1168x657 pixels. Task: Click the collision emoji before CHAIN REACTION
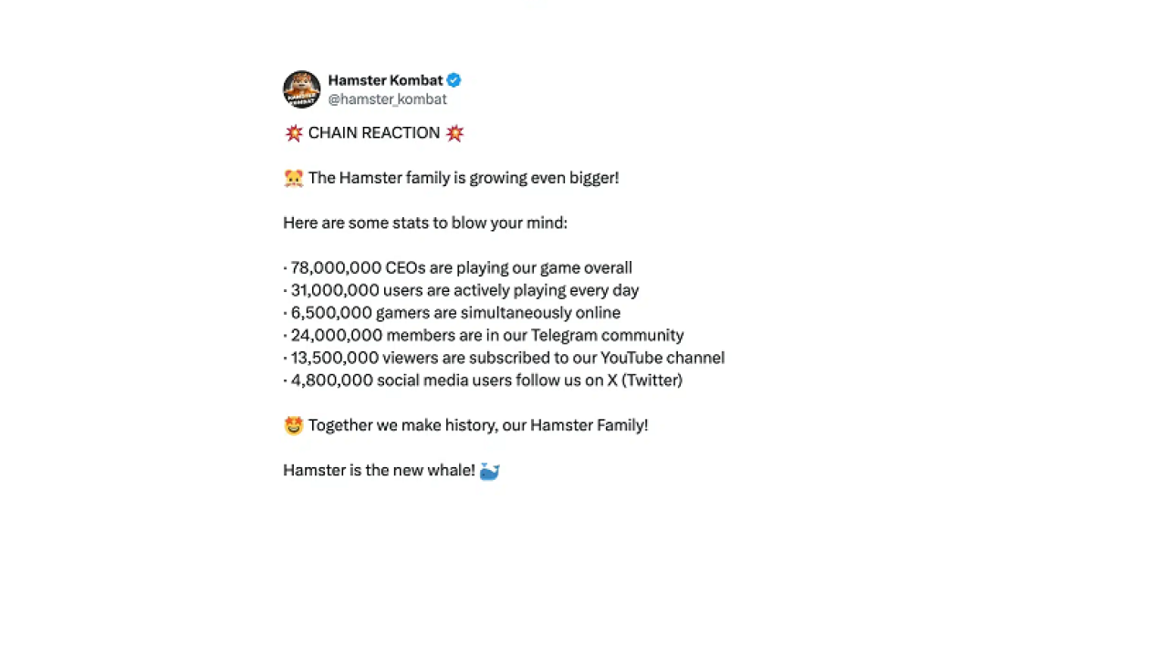point(294,133)
